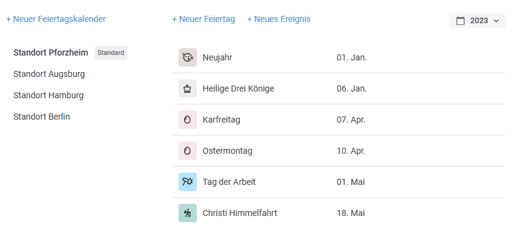Click the 18. Mai date for Christi Himmelfahrt

click(350, 213)
